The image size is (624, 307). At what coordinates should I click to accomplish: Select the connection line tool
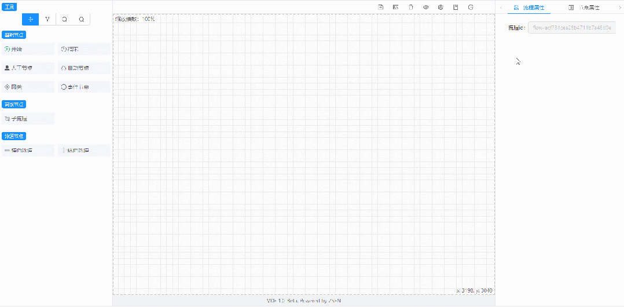point(47,19)
